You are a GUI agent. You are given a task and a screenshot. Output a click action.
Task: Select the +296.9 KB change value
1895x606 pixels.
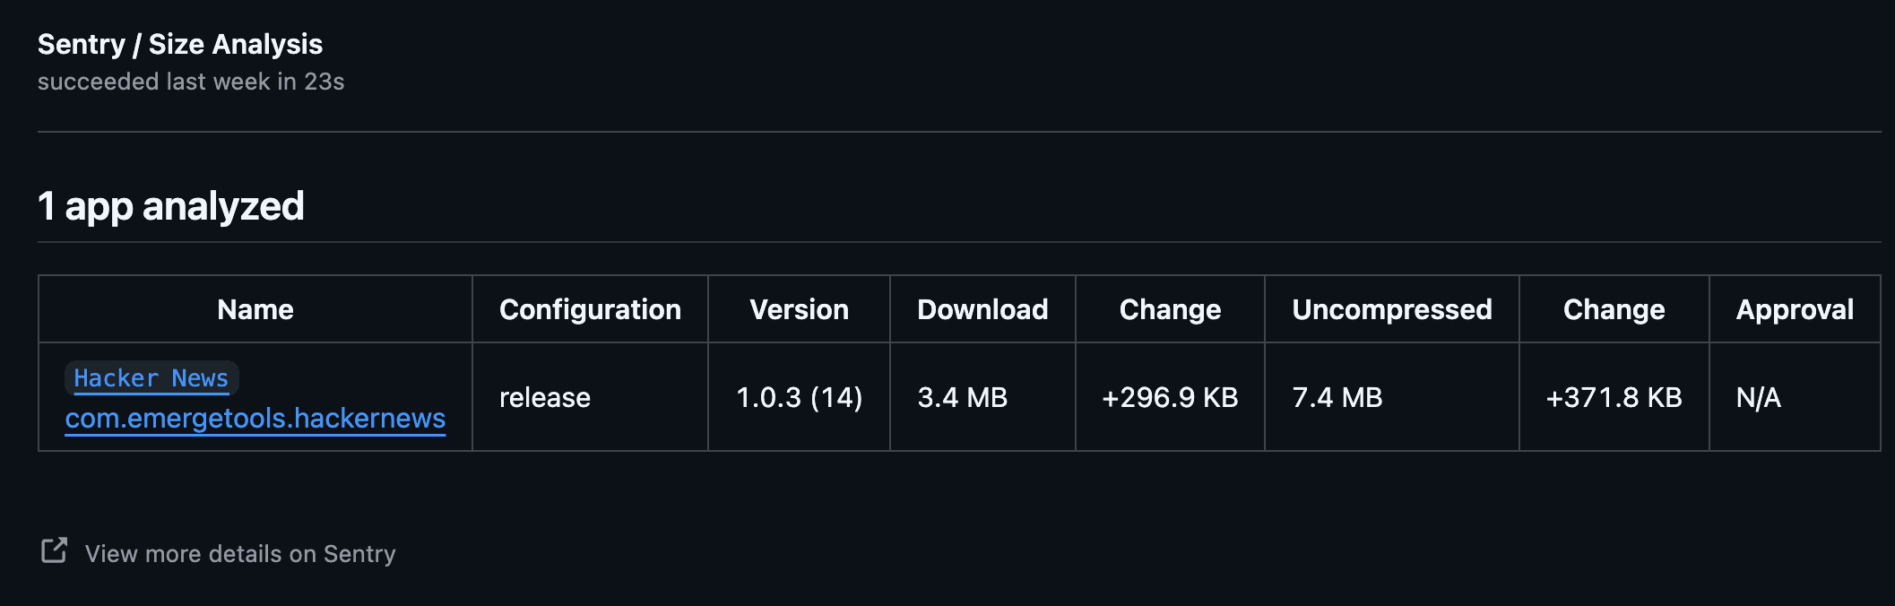1169,396
